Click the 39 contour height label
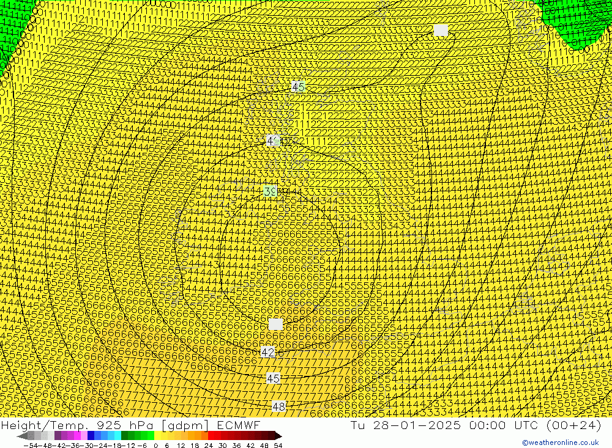This screenshot has width=612, height=448. 271,191
